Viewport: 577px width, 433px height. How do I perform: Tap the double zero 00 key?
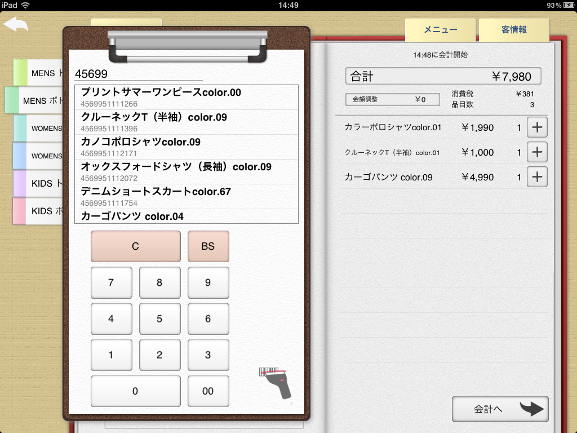tap(208, 391)
